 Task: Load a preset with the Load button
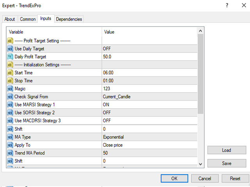227,150
